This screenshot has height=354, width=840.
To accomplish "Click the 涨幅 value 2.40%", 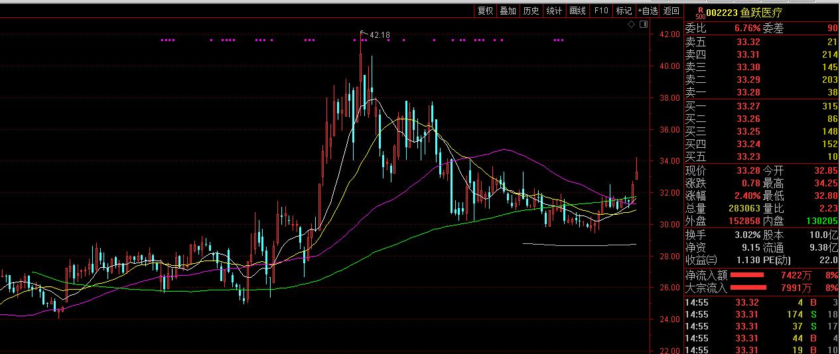I will [x=747, y=196].
